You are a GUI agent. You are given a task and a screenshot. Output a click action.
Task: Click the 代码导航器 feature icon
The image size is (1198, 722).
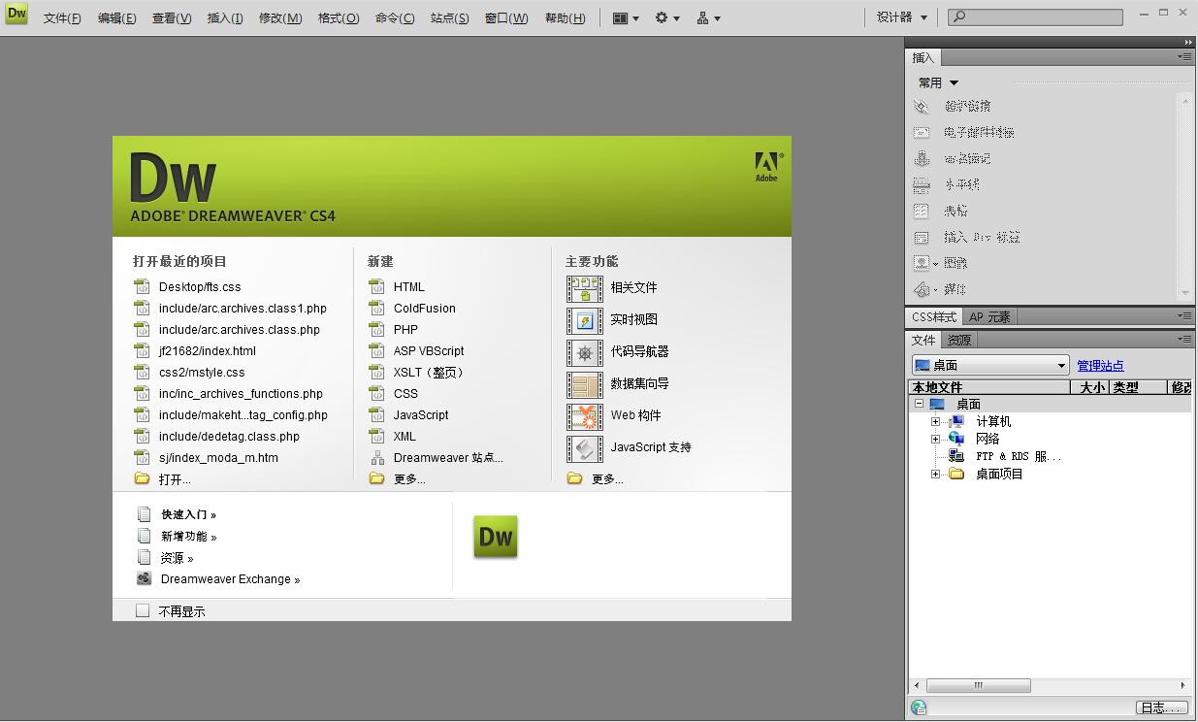(585, 352)
